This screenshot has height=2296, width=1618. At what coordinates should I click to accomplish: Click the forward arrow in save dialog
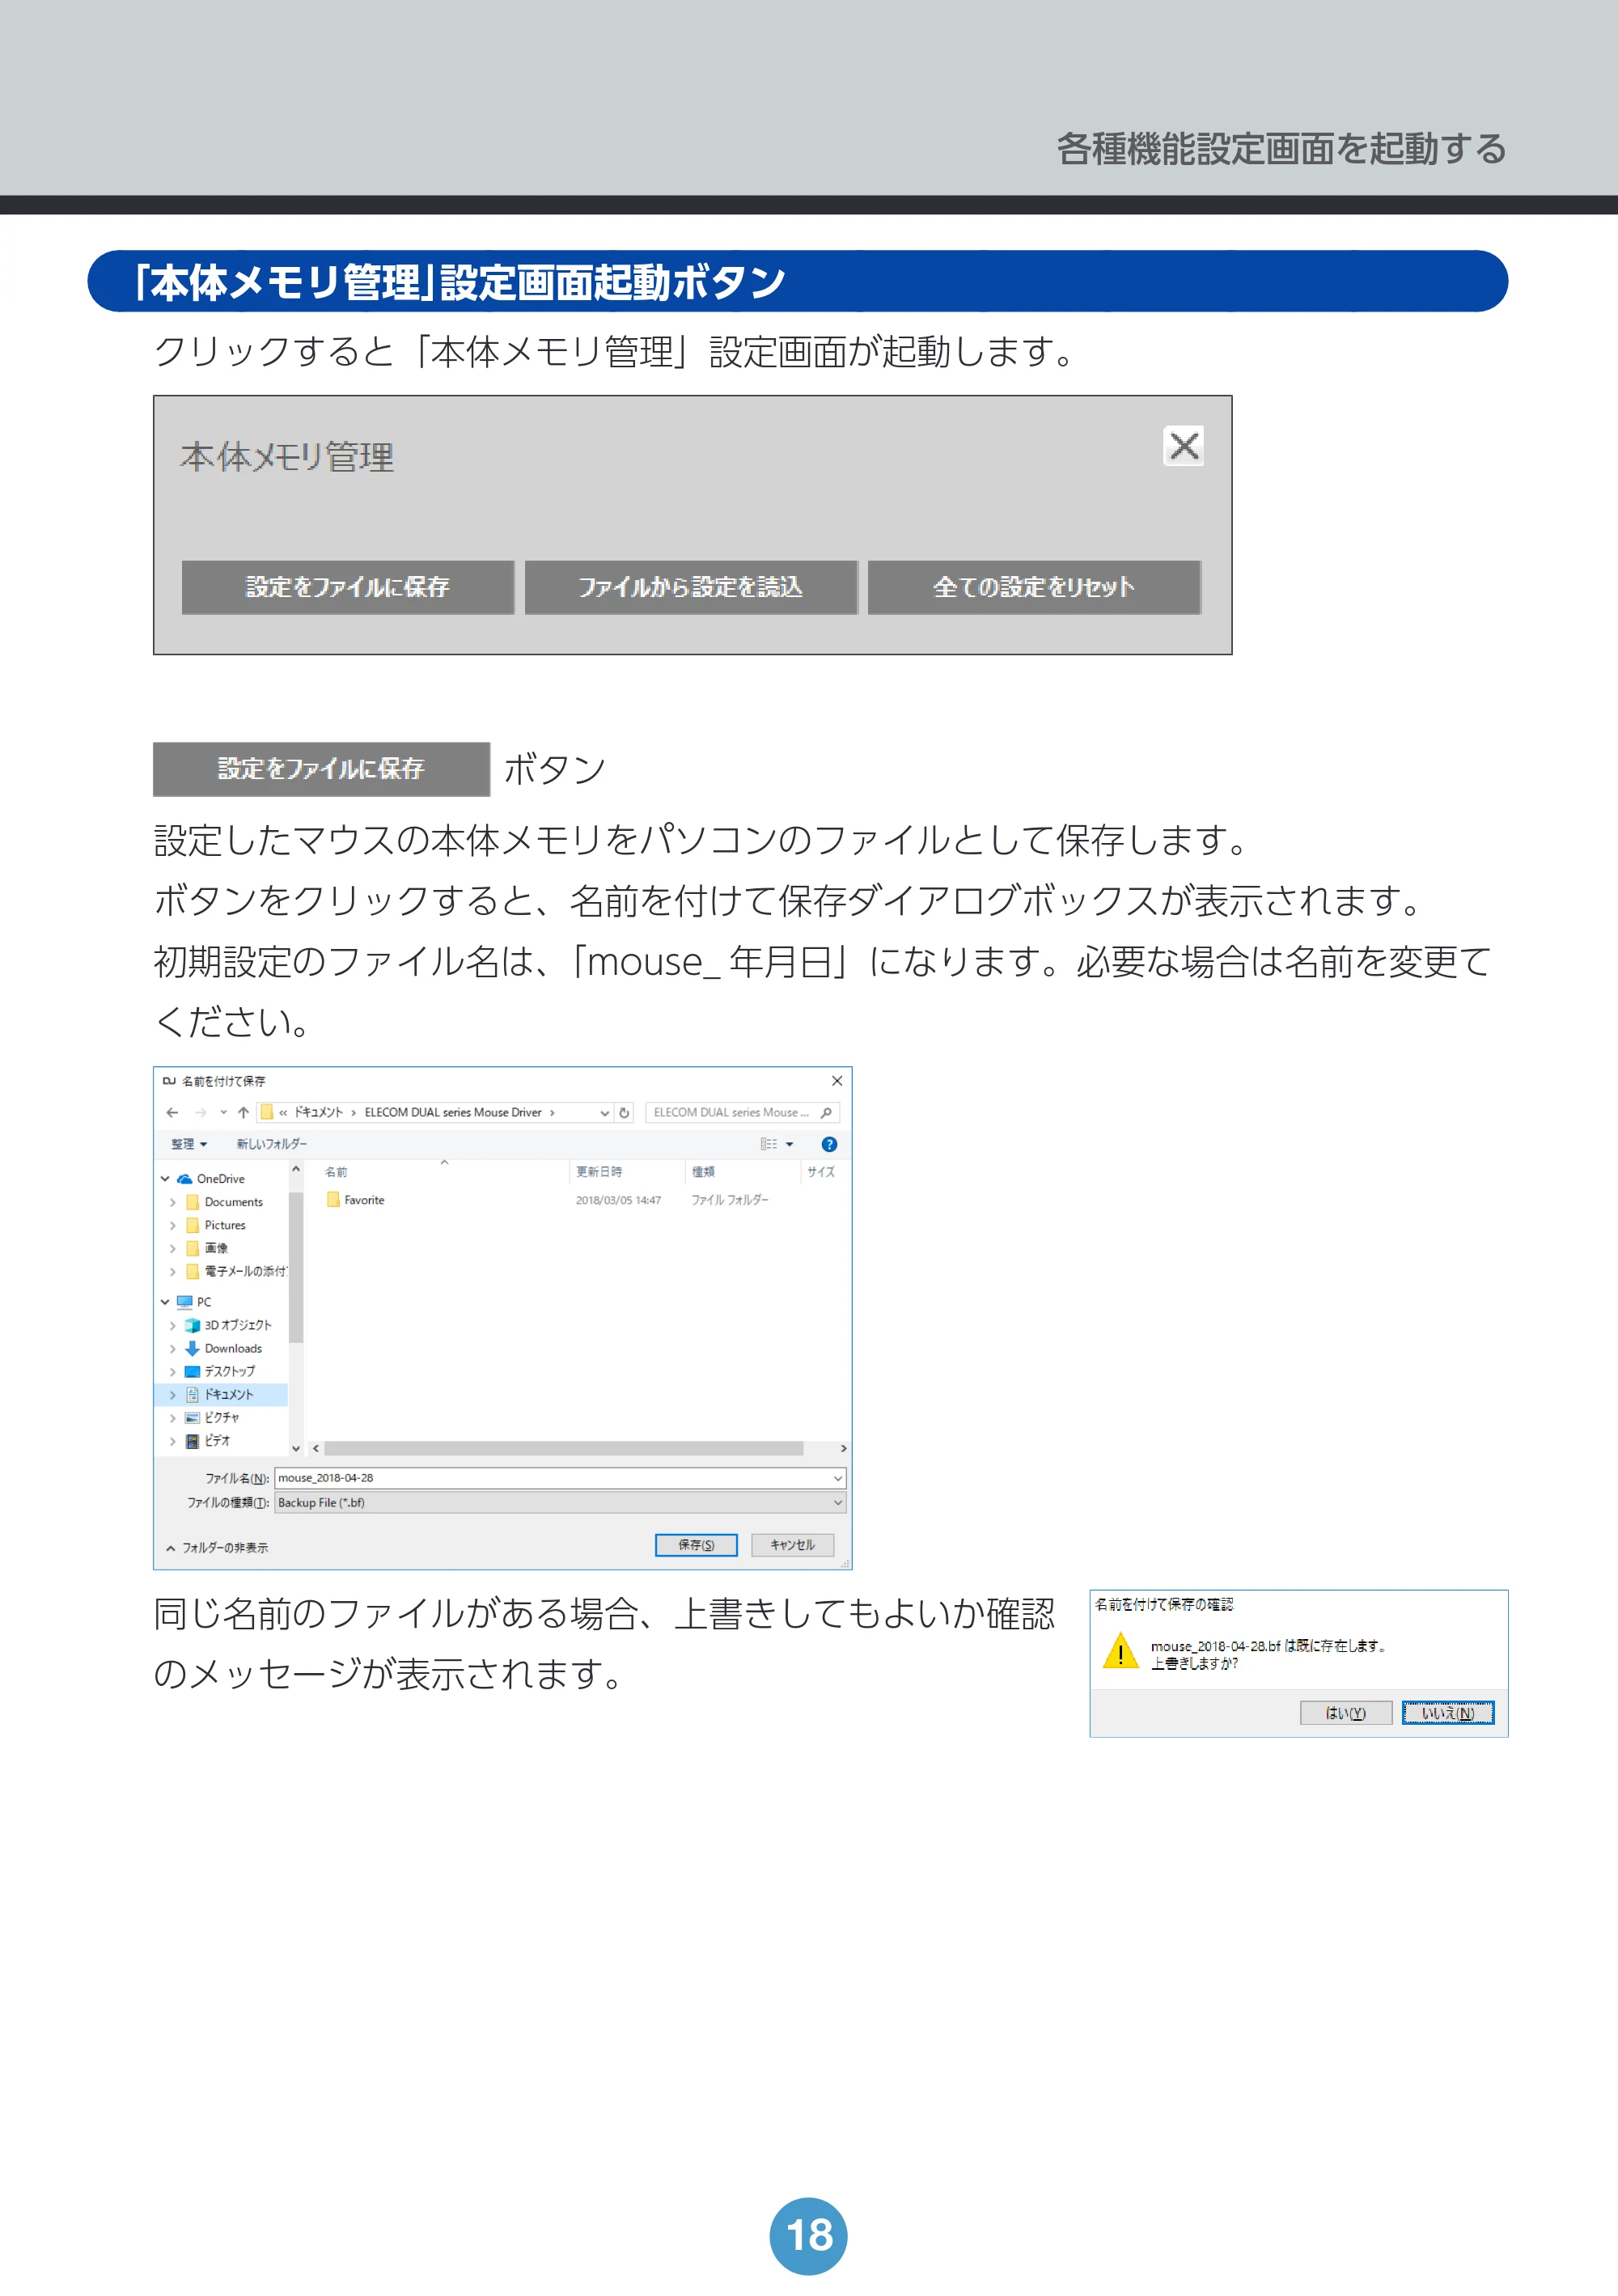coord(200,1112)
